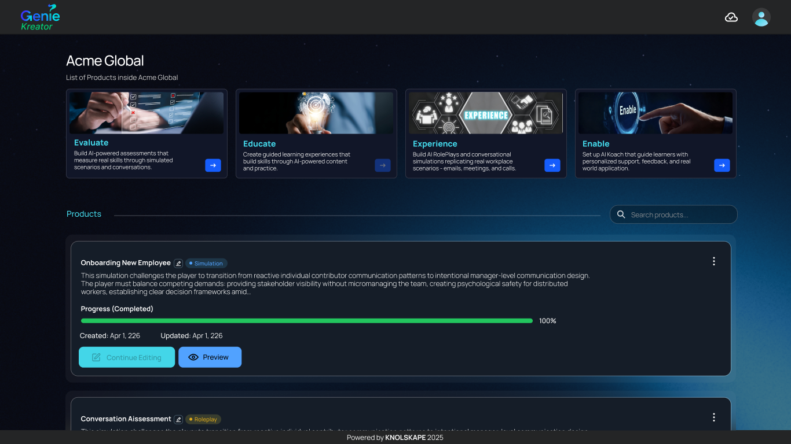Click the Enable card arrow button
791x444 pixels.
click(x=722, y=165)
